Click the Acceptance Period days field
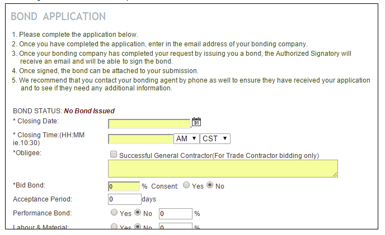Image resolution: width=385 pixels, height=235 pixels. pyautogui.click(x=125, y=199)
